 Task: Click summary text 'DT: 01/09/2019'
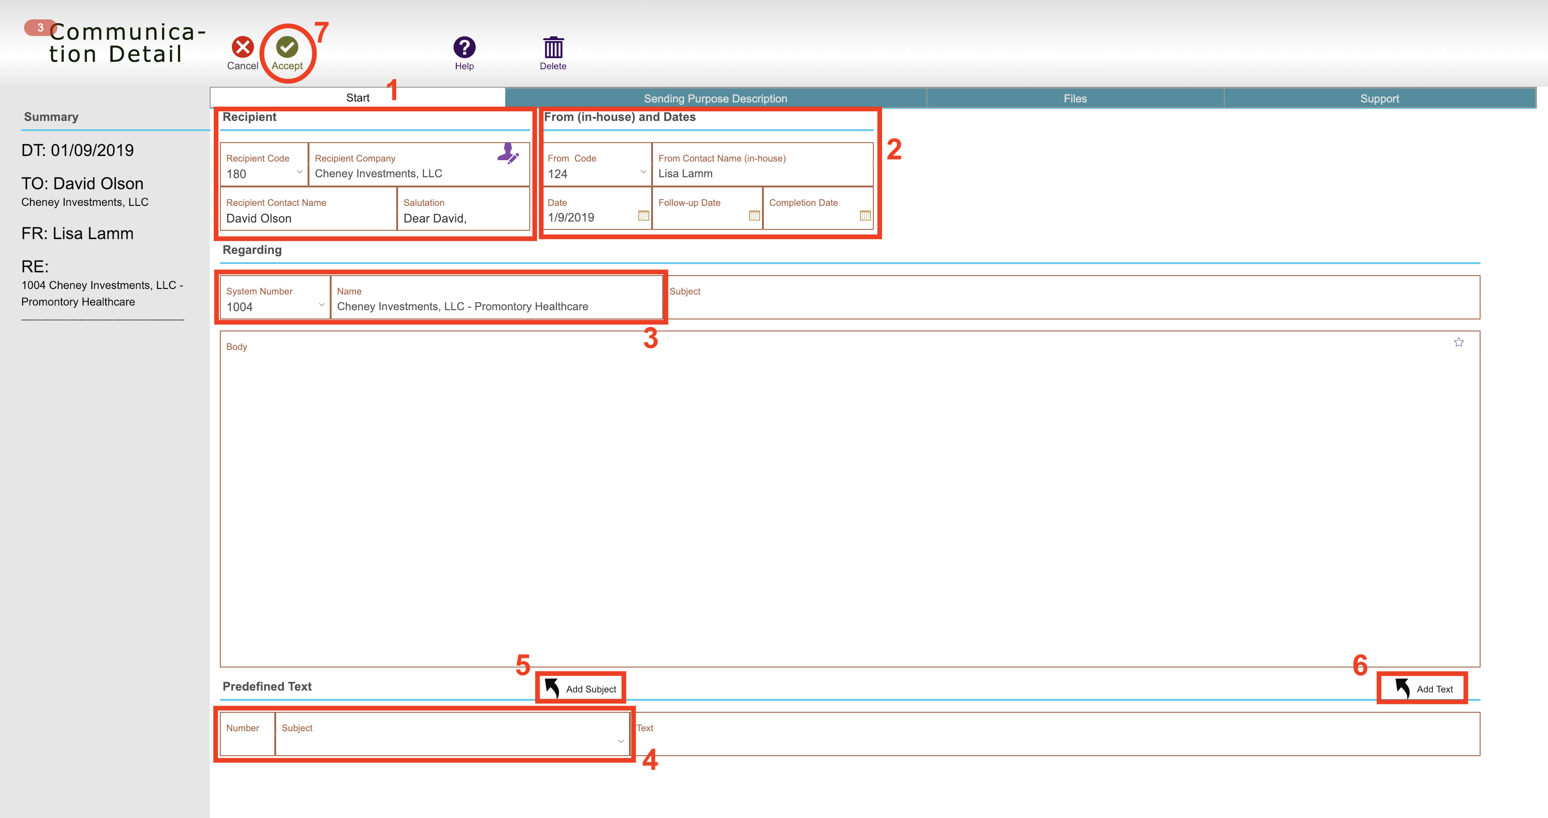tap(78, 150)
